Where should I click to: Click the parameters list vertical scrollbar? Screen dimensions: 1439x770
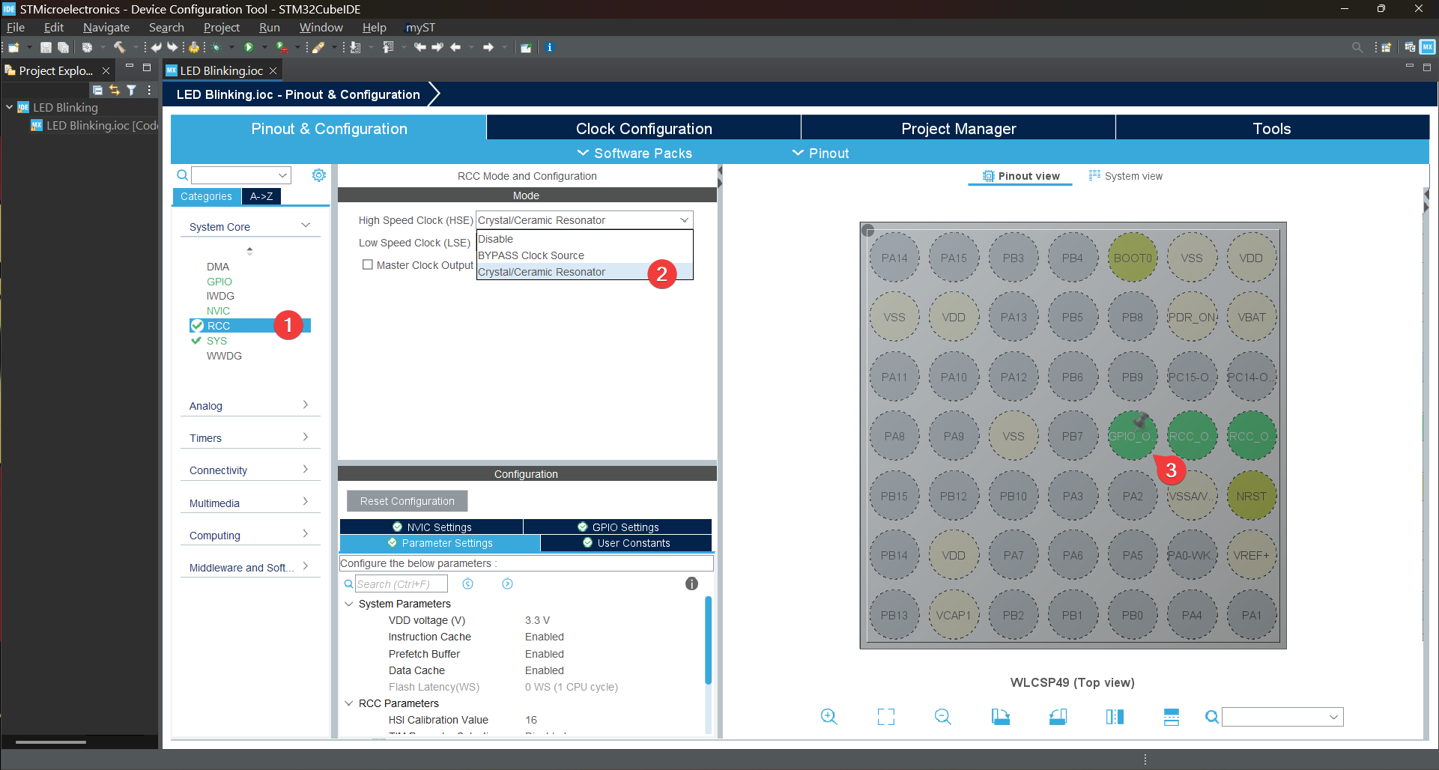708,640
